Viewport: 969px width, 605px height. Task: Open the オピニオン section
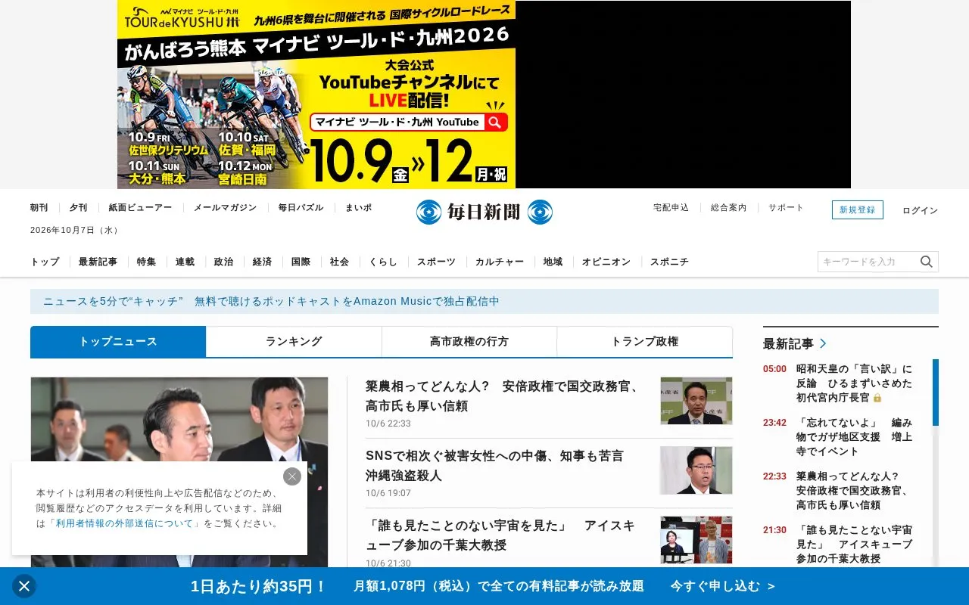click(606, 262)
